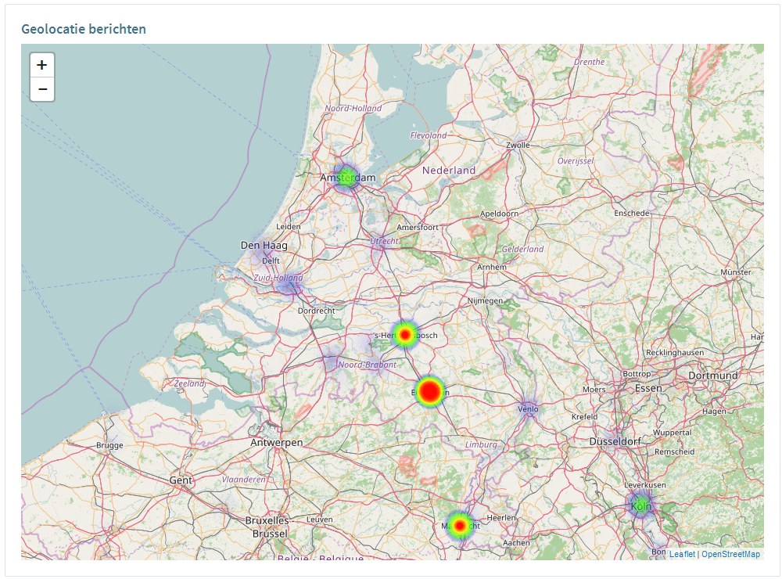Click the 'Zwolle' city label

tap(518, 145)
